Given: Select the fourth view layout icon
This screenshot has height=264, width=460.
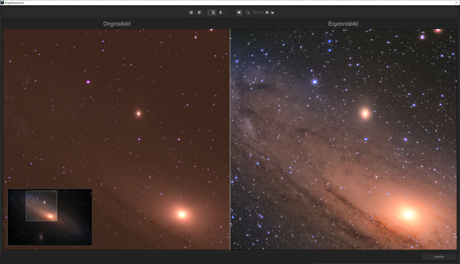Looking at the screenshot, I should [x=221, y=12].
